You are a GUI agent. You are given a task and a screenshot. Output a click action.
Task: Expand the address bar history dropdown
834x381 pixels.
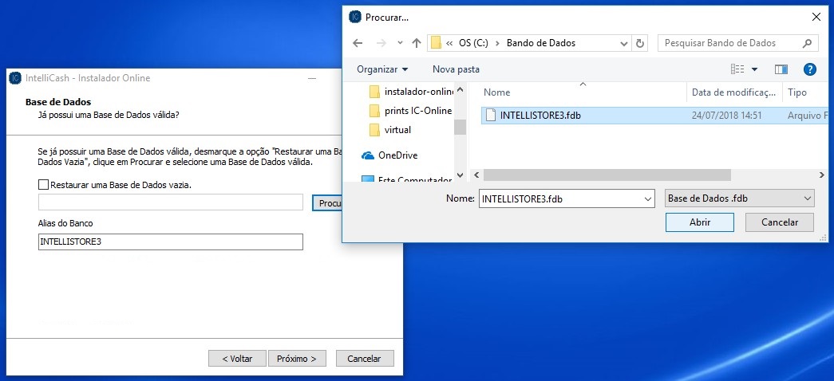click(x=624, y=44)
